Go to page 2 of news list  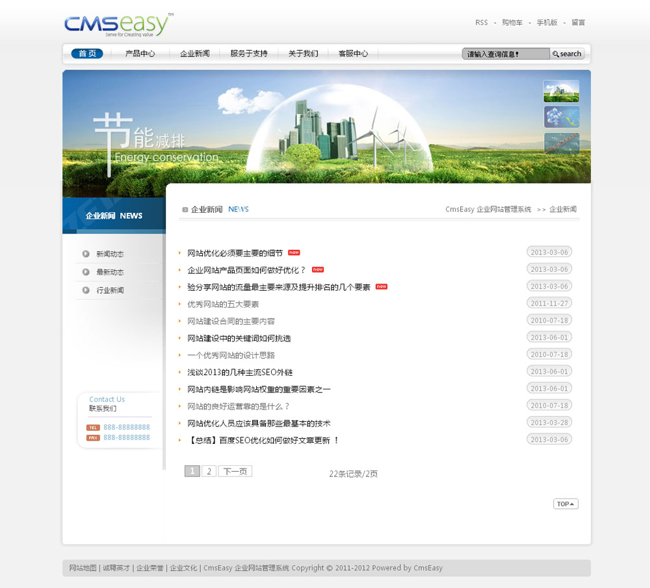[209, 471]
